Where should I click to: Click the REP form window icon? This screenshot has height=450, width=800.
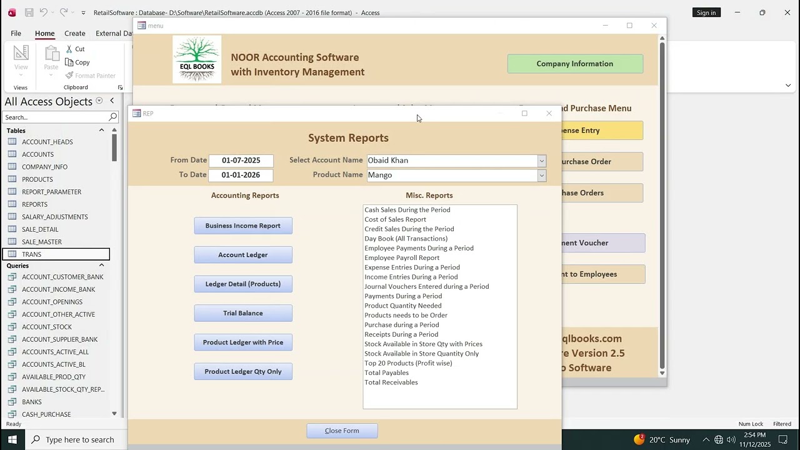tap(137, 113)
